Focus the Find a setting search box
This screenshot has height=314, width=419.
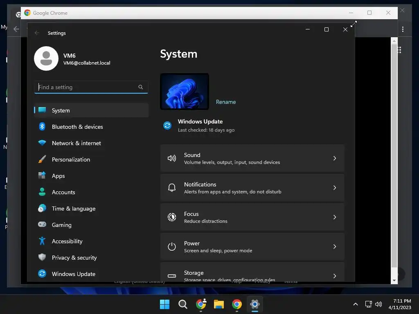coord(91,87)
